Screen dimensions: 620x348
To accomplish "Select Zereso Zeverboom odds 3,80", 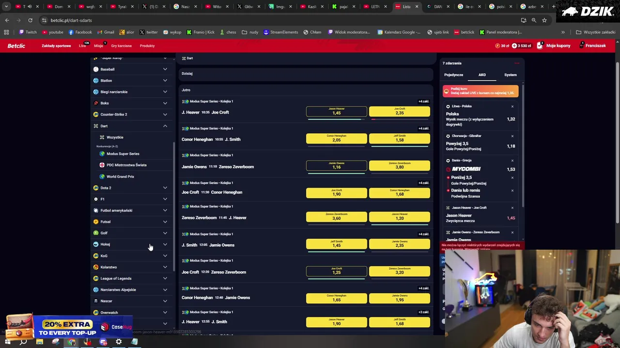I will [x=399, y=166].
